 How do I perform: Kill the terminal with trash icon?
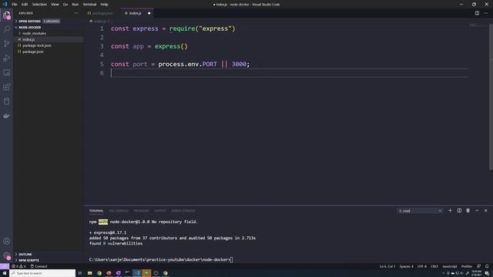click(x=468, y=210)
